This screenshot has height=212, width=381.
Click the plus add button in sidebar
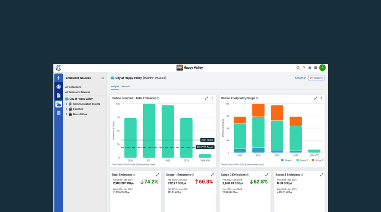58,78
